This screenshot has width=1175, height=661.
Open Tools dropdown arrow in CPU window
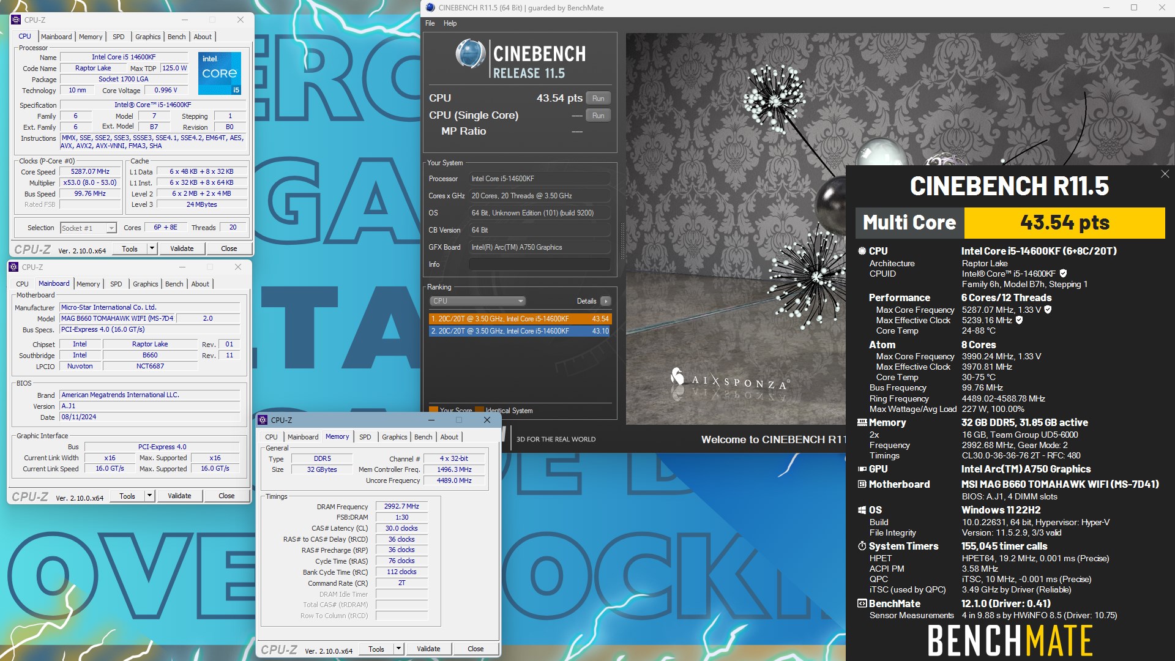click(152, 248)
